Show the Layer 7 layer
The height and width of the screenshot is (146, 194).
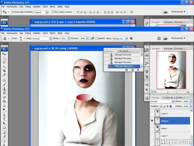(x=152, y=136)
